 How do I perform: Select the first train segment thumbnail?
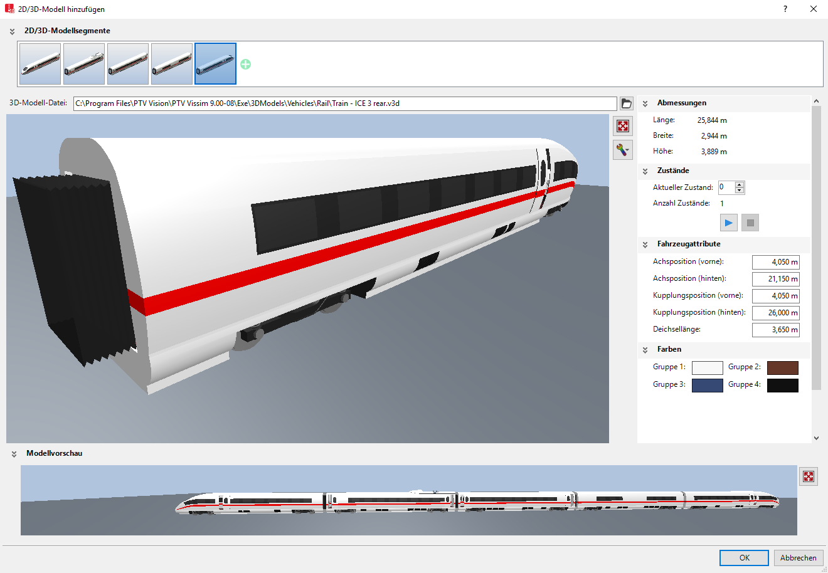click(x=40, y=64)
